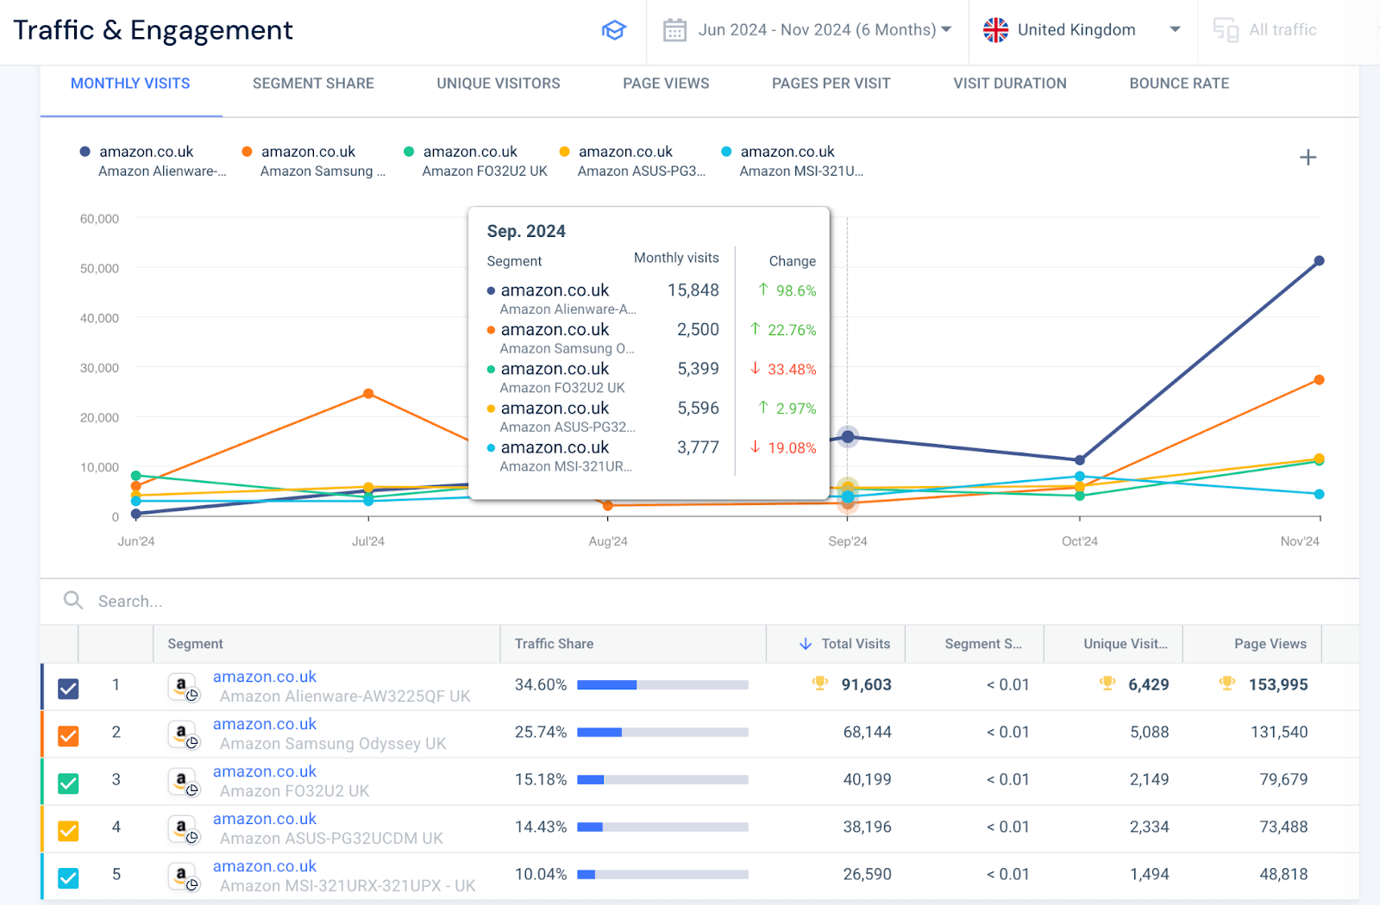Switch to the Bounce Rate tab

[x=1178, y=83]
